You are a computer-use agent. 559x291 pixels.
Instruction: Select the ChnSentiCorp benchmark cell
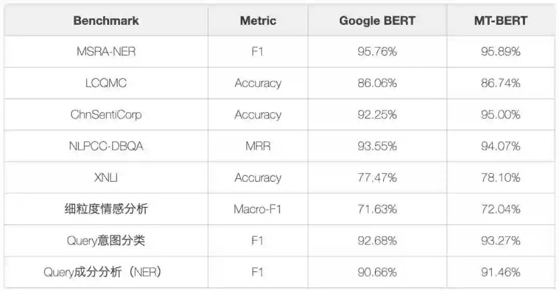point(106,114)
